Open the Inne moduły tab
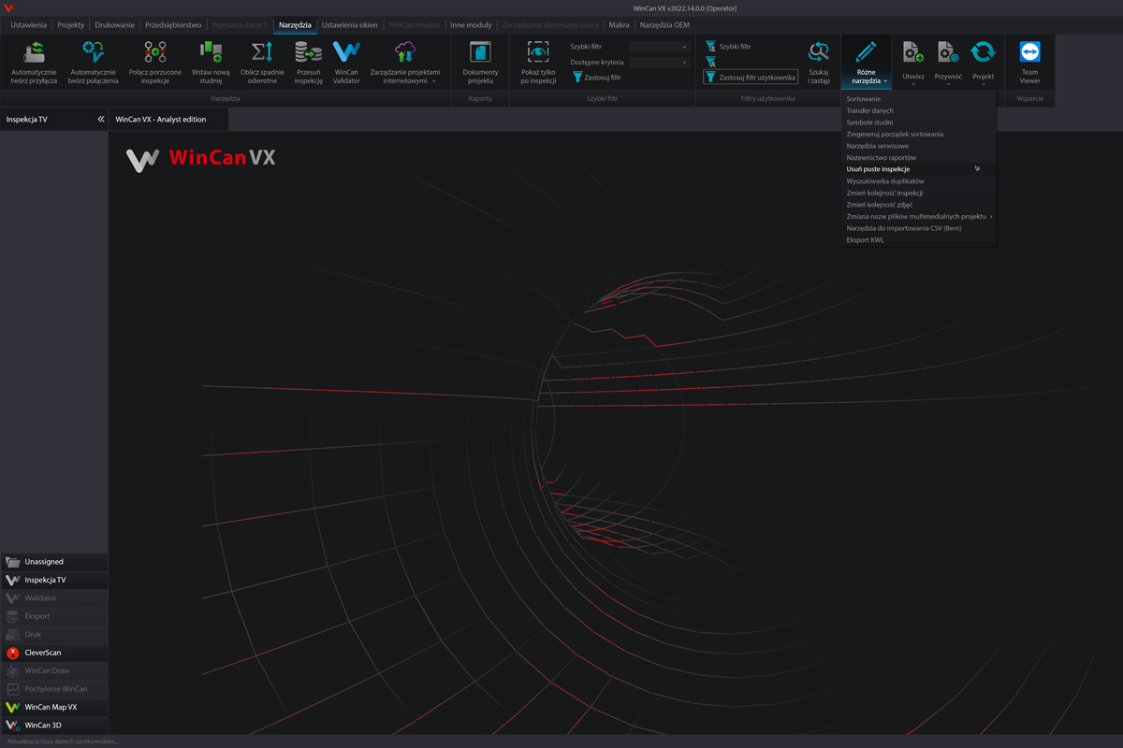The image size is (1123, 748). (471, 25)
